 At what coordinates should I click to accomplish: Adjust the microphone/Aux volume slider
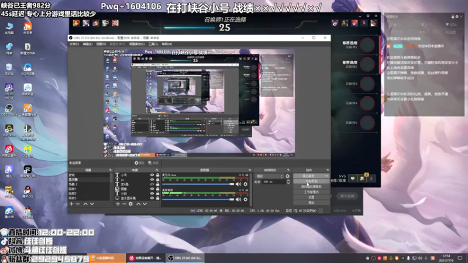click(x=198, y=184)
